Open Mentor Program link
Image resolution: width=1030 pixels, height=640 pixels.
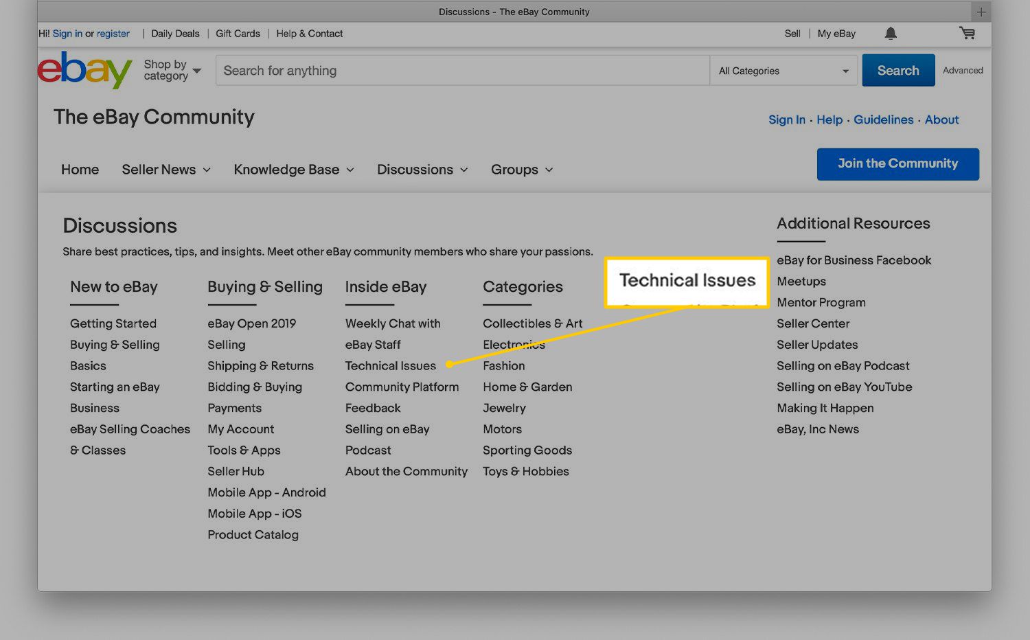(821, 303)
